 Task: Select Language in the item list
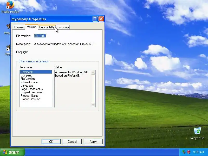click(36, 86)
